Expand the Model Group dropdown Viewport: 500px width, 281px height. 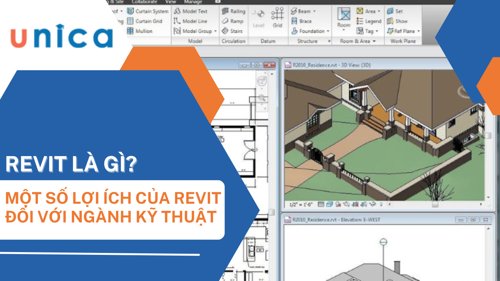tap(215, 31)
